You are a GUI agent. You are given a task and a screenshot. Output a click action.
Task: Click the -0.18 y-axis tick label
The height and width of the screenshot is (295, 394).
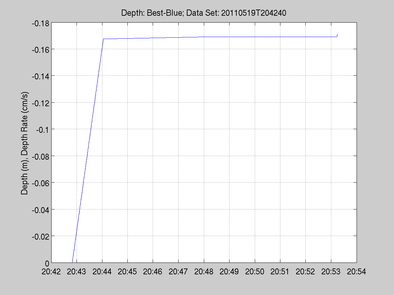40,24
